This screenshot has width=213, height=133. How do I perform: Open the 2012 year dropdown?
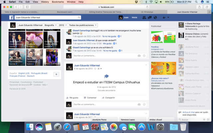[x=63, y=25]
